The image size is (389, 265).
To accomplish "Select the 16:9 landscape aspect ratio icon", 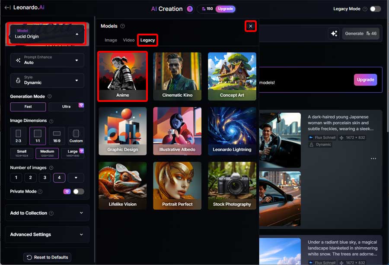I will coord(57,136).
